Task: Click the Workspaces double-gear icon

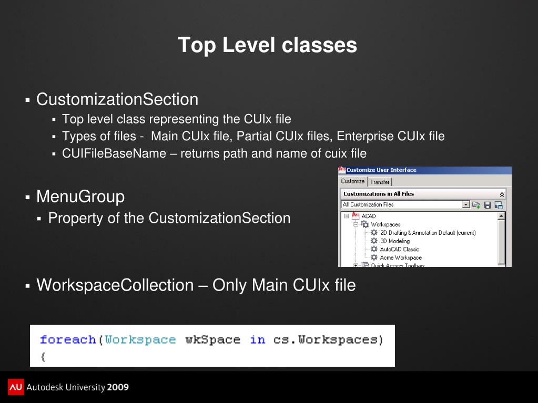Action: tap(365, 224)
